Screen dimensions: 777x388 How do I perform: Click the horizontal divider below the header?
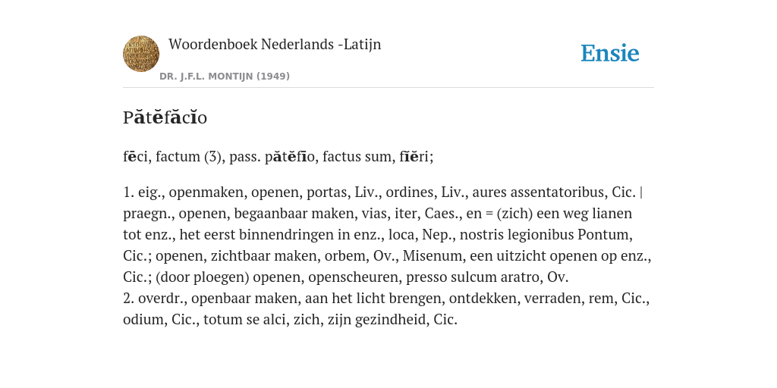[x=388, y=88]
